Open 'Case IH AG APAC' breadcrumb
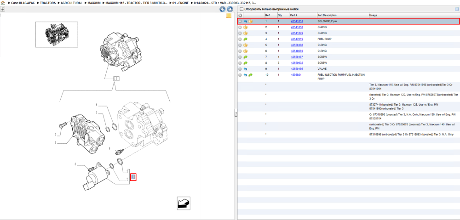 click(23, 3)
